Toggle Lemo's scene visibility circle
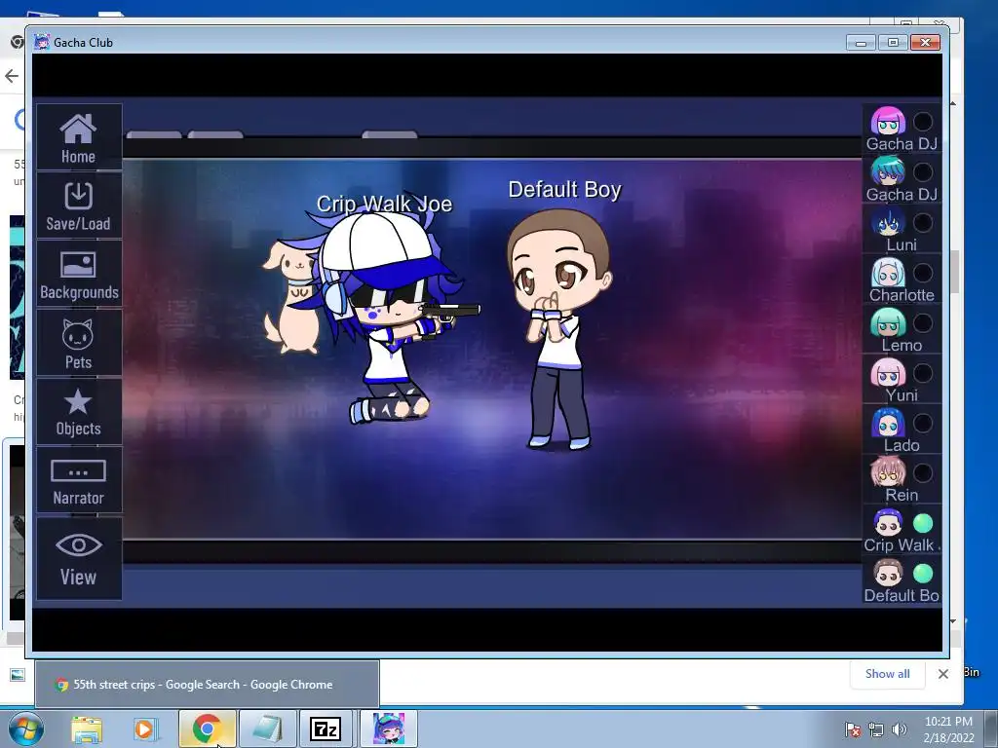Screen dimensions: 998x748 click(x=923, y=322)
